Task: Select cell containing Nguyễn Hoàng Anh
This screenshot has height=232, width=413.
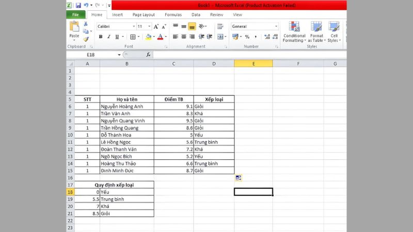Action: click(127, 107)
